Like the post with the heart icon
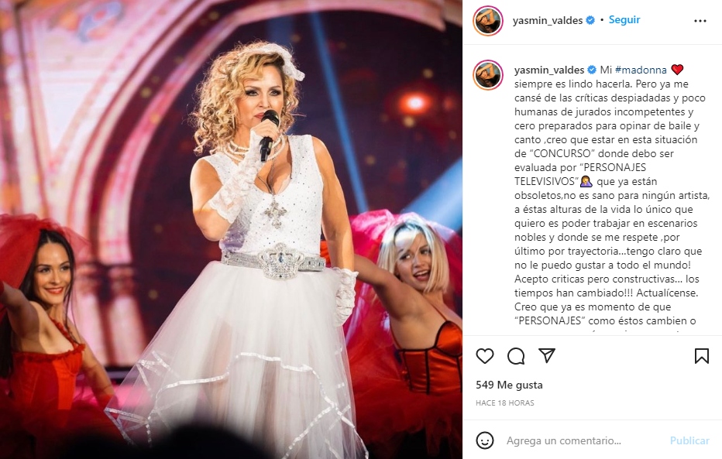The width and height of the screenshot is (722, 459). click(x=484, y=356)
